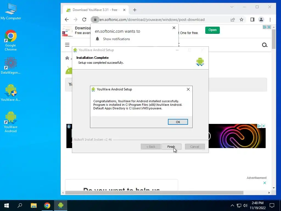Open clock showing 2:48 PM

coord(257,206)
